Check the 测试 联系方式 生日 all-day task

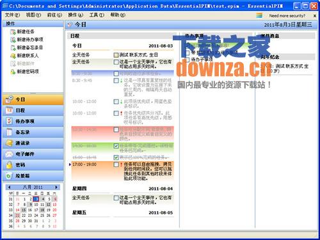click(x=116, y=55)
